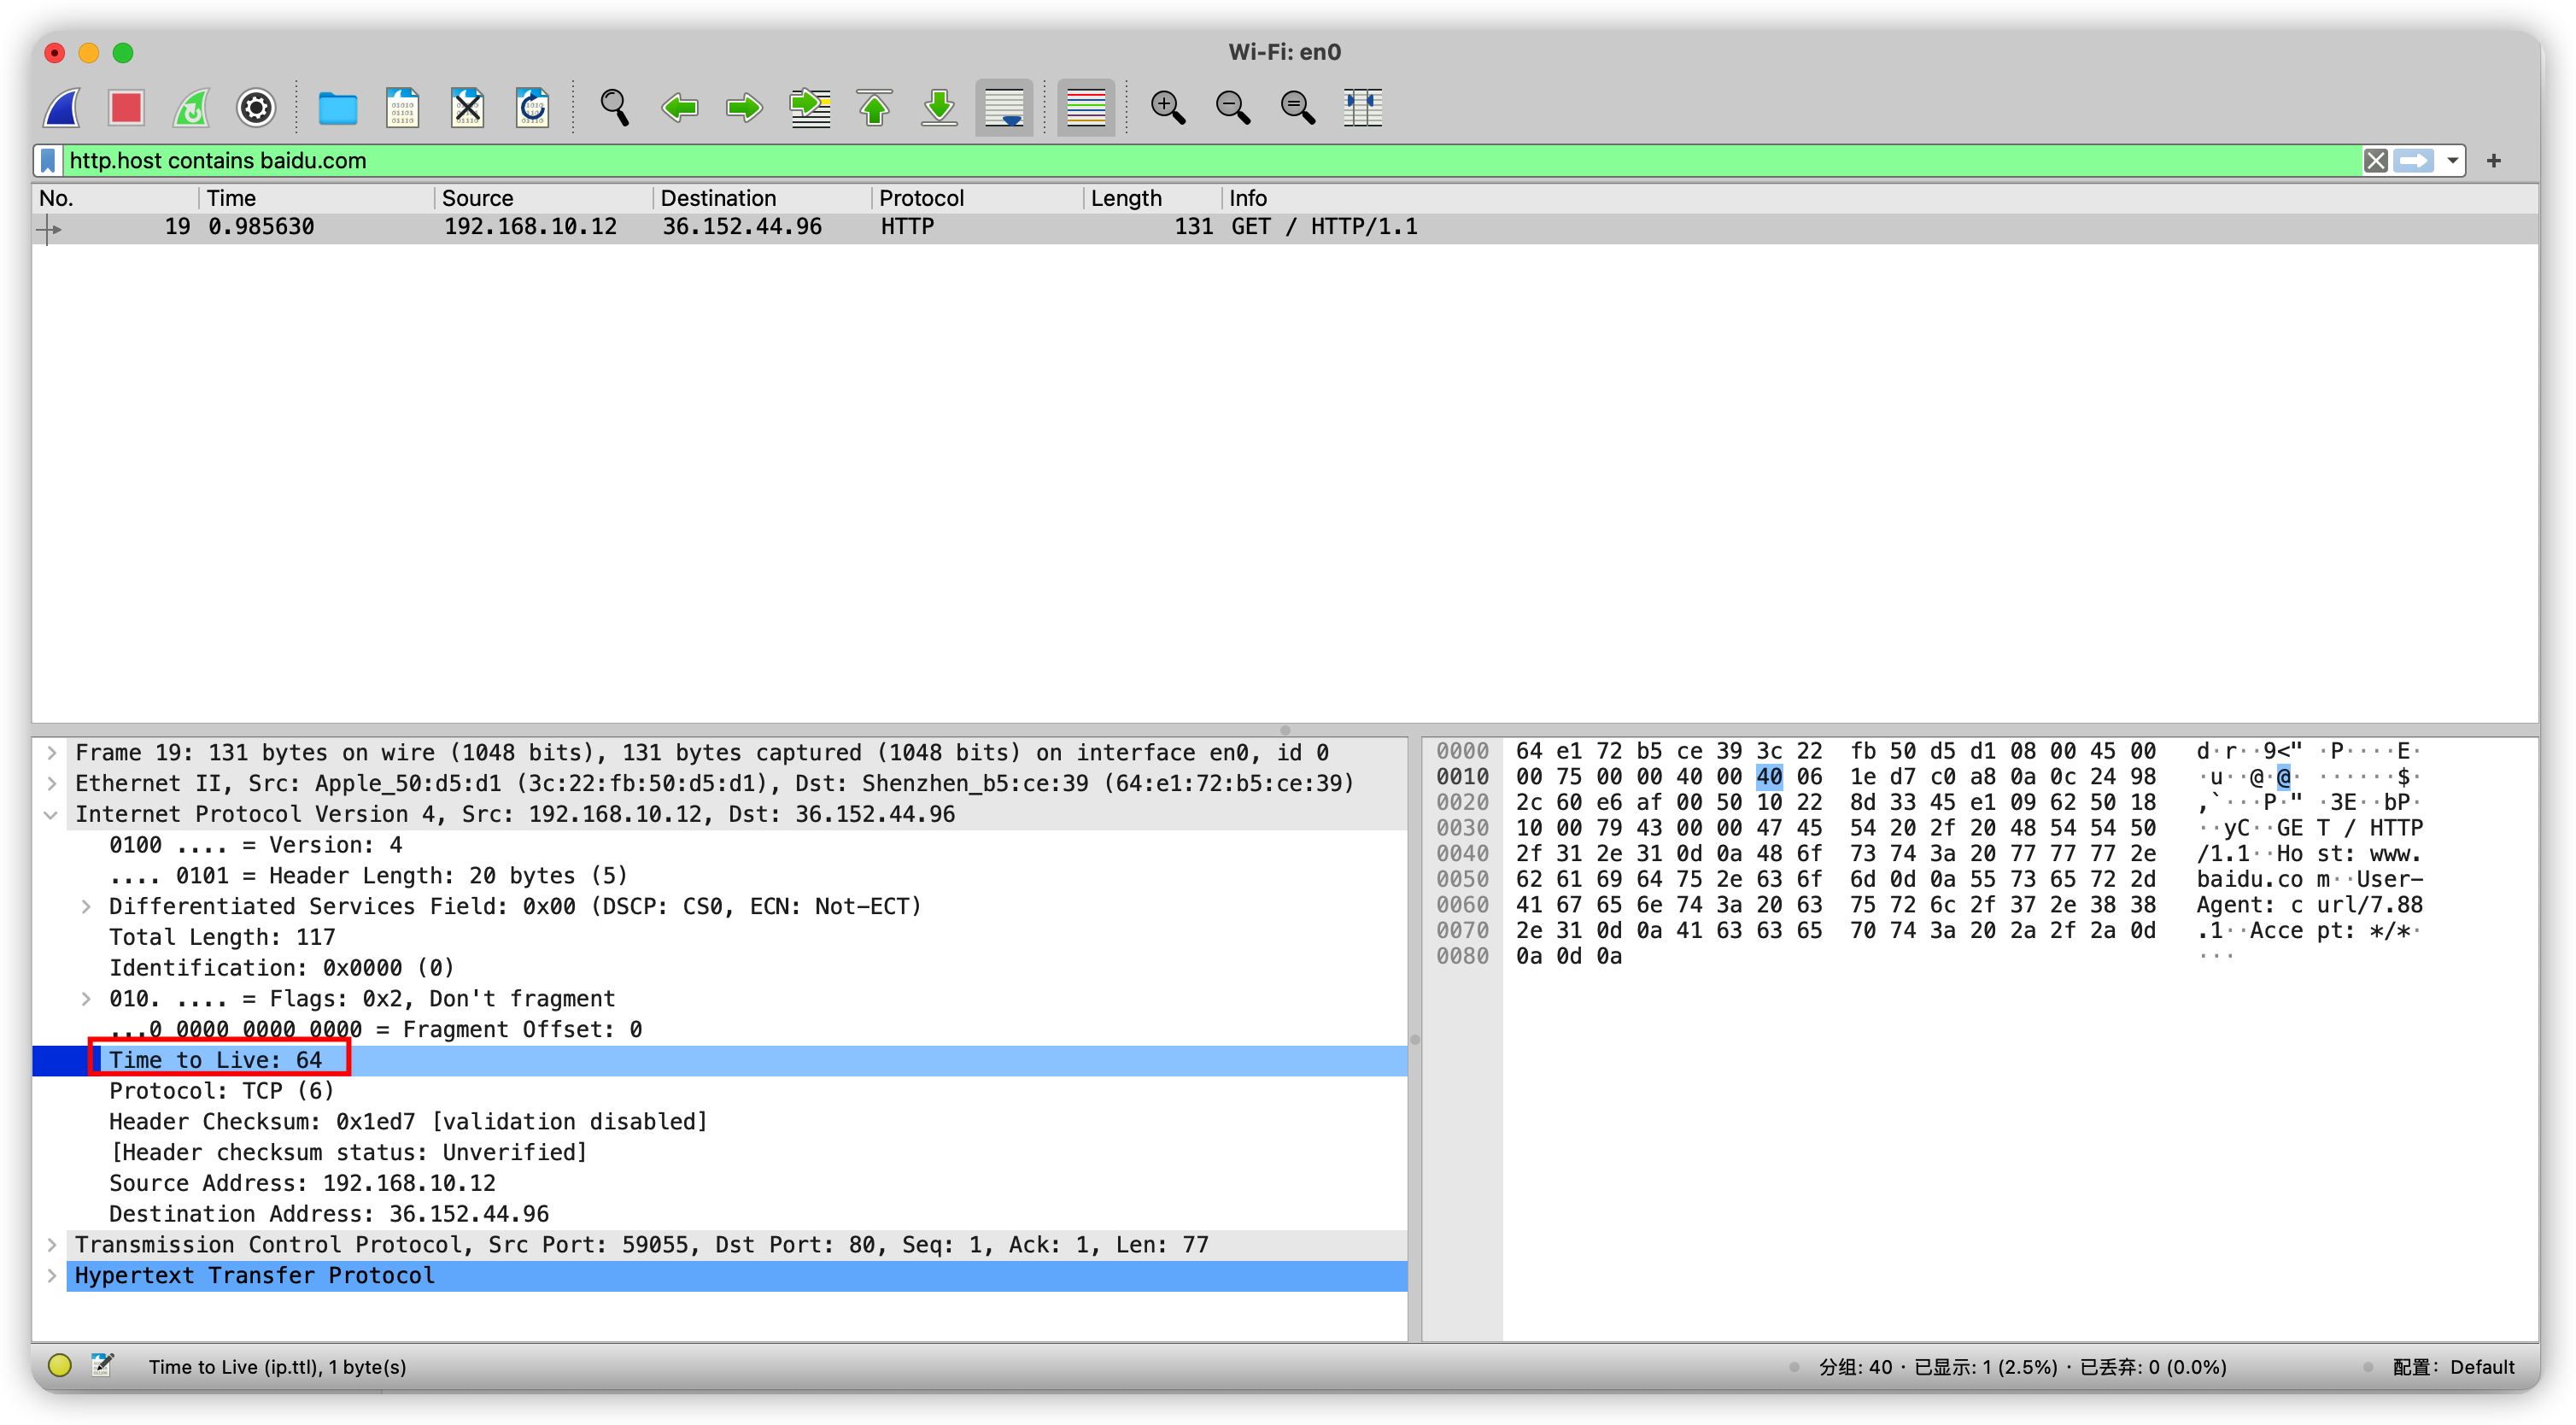The image size is (2576, 1425).
Task: Clear the display filter with X button
Action: pyautogui.click(x=2376, y=161)
